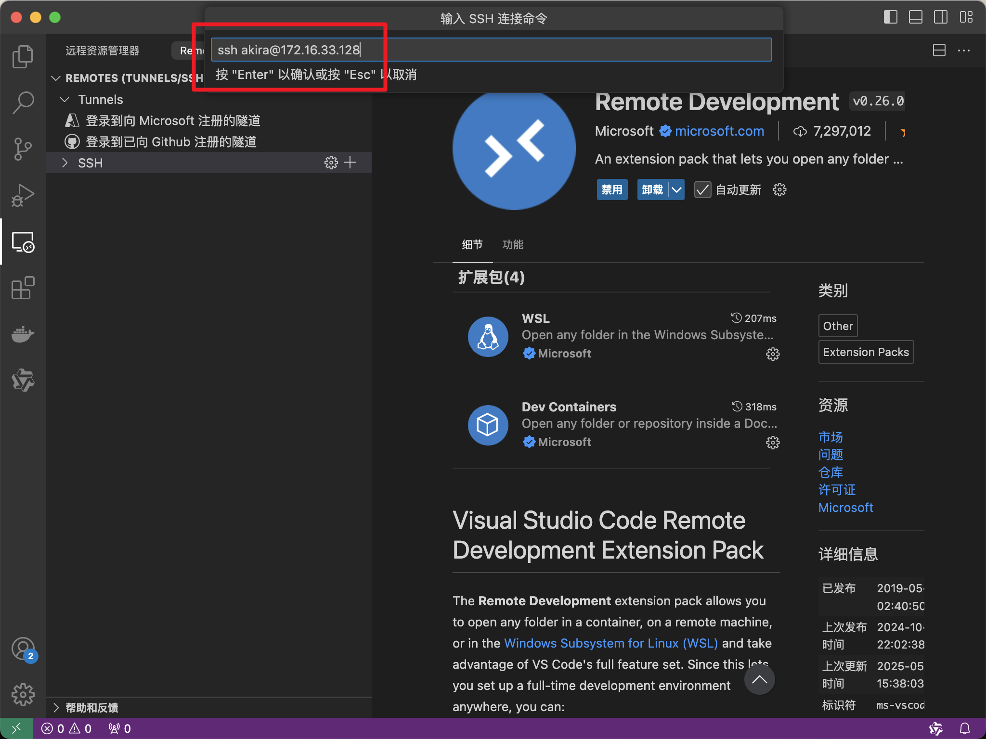Open the Run and Debug view
The height and width of the screenshot is (739, 986).
23,195
